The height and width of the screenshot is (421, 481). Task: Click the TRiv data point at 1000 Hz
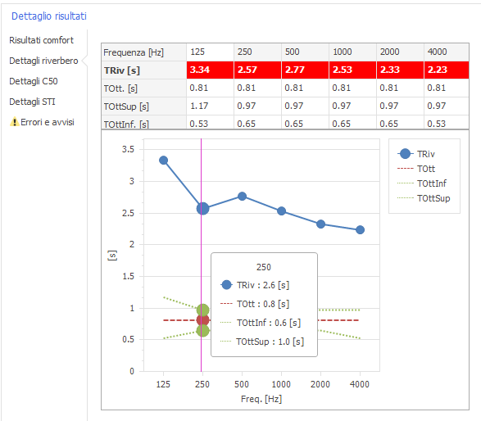click(281, 211)
